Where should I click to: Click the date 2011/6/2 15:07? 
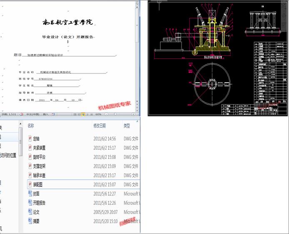pos(105,184)
